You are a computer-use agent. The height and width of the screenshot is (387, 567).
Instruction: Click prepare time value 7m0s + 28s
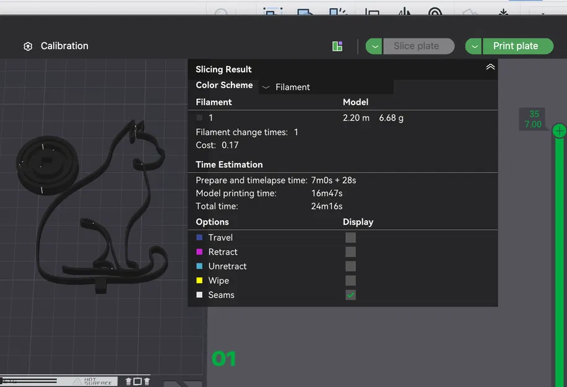[x=334, y=180]
